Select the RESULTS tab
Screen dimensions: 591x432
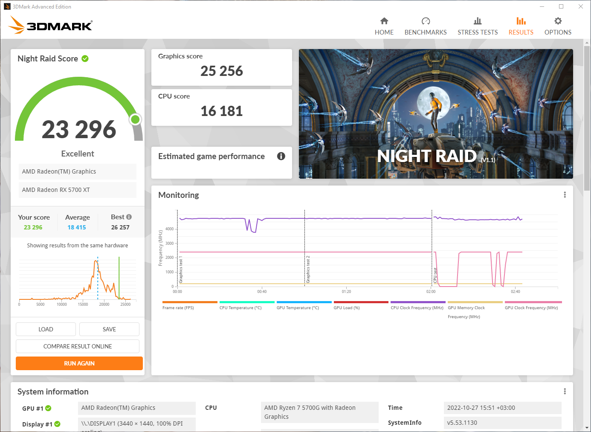point(521,32)
